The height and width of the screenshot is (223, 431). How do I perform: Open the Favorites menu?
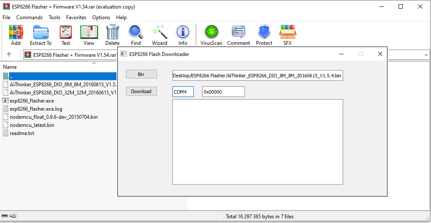(x=76, y=18)
